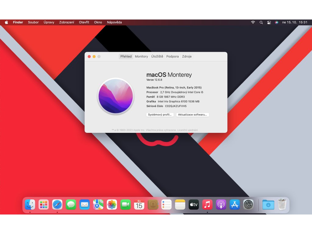This screenshot has width=312, height=234.
Task: Open Contacts app in the Dock
Action: [153, 204]
